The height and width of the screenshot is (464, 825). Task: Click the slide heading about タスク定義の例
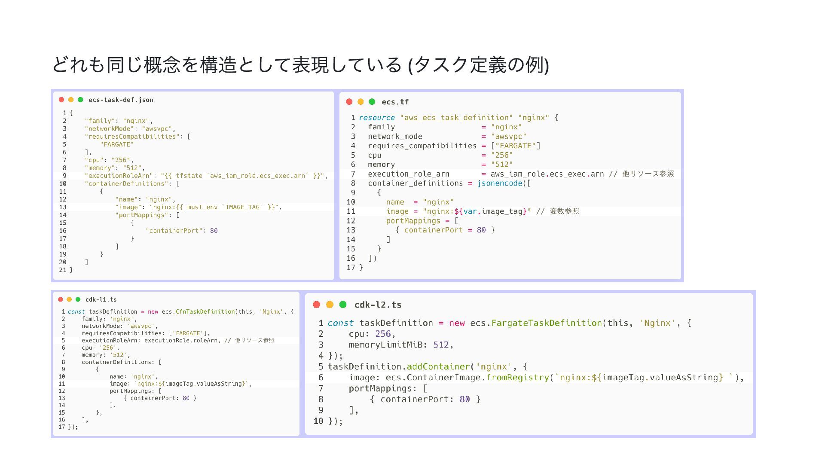coord(300,65)
